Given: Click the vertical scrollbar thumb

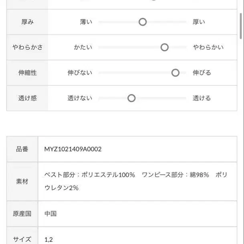Looking at the screenshot, I should pyautogui.click(x=241, y=26).
